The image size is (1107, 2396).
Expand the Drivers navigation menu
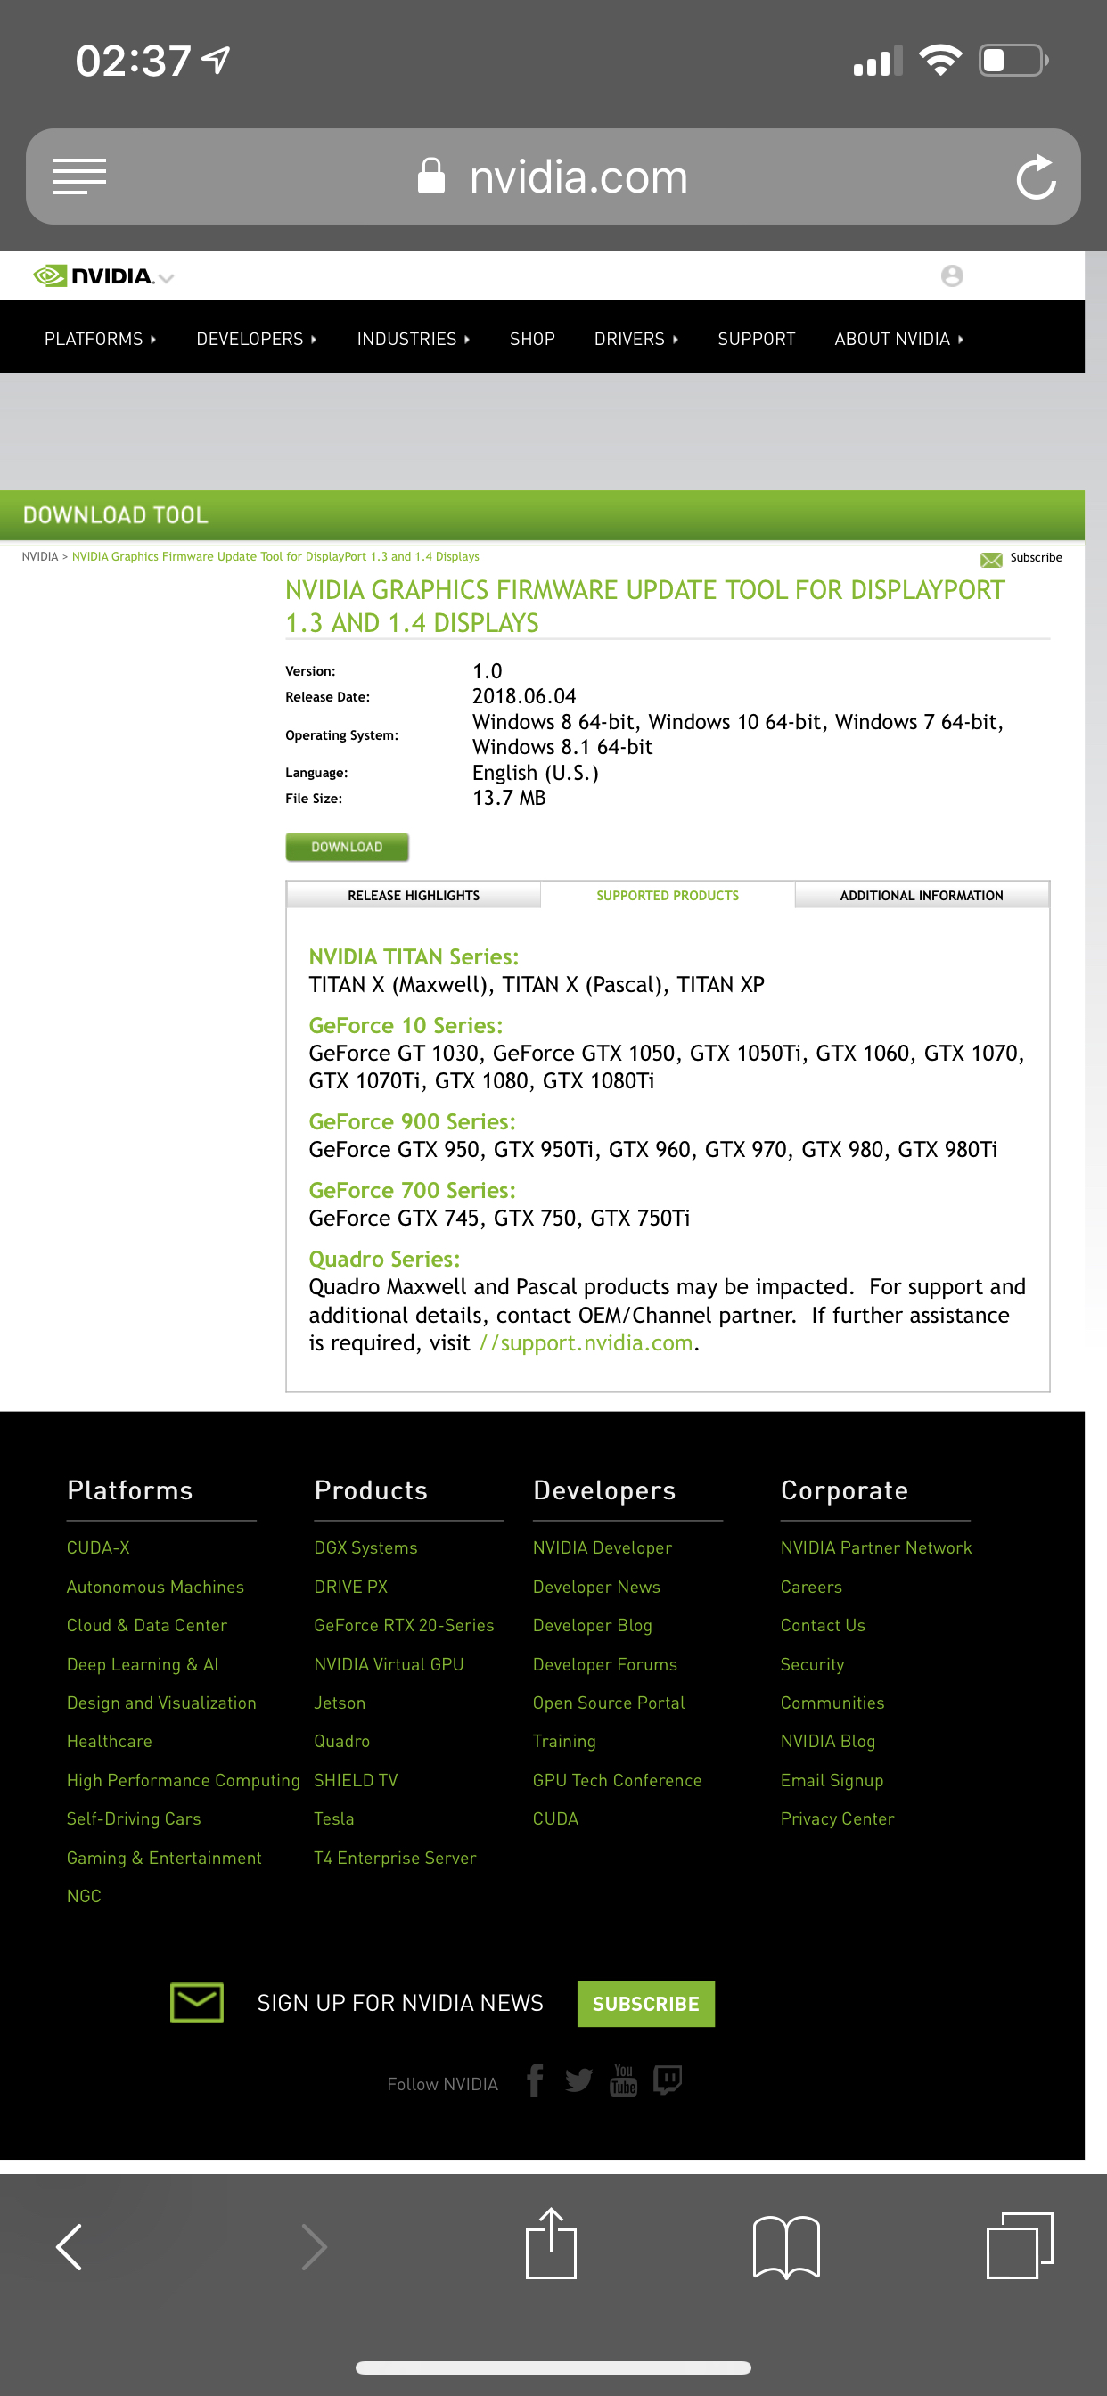coord(636,339)
